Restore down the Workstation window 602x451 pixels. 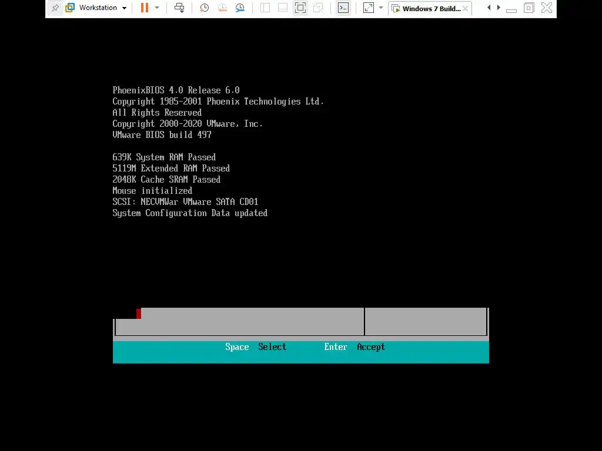[529, 8]
